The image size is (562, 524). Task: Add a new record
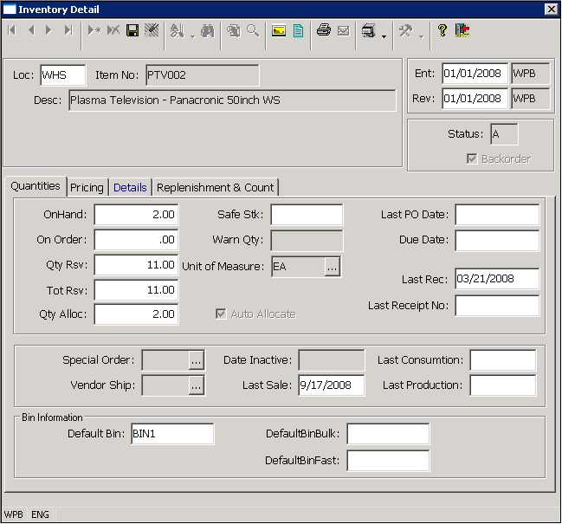[x=94, y=30]
